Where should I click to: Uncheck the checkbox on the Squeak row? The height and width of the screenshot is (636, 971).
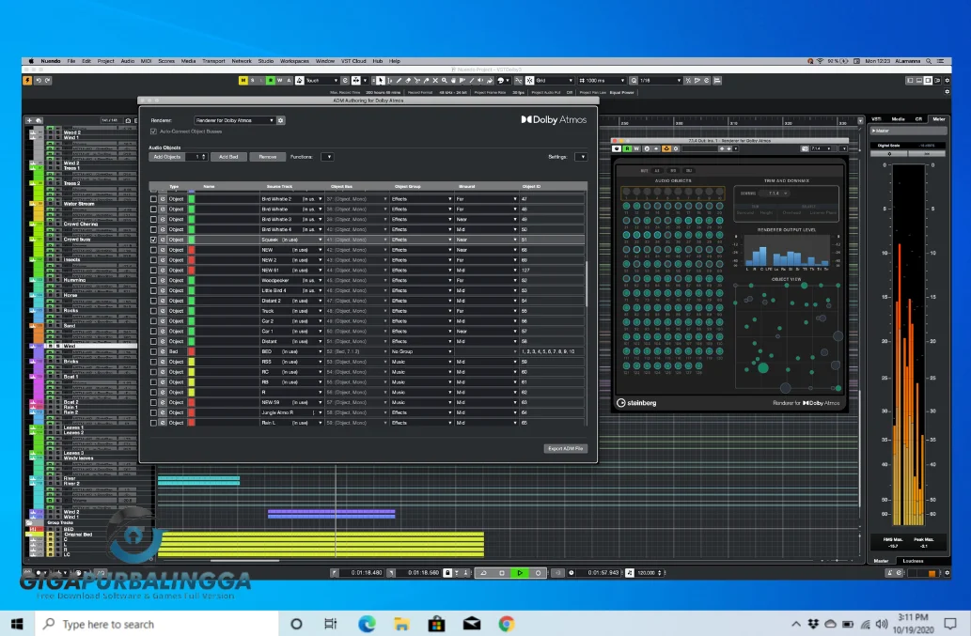point(154,240)
